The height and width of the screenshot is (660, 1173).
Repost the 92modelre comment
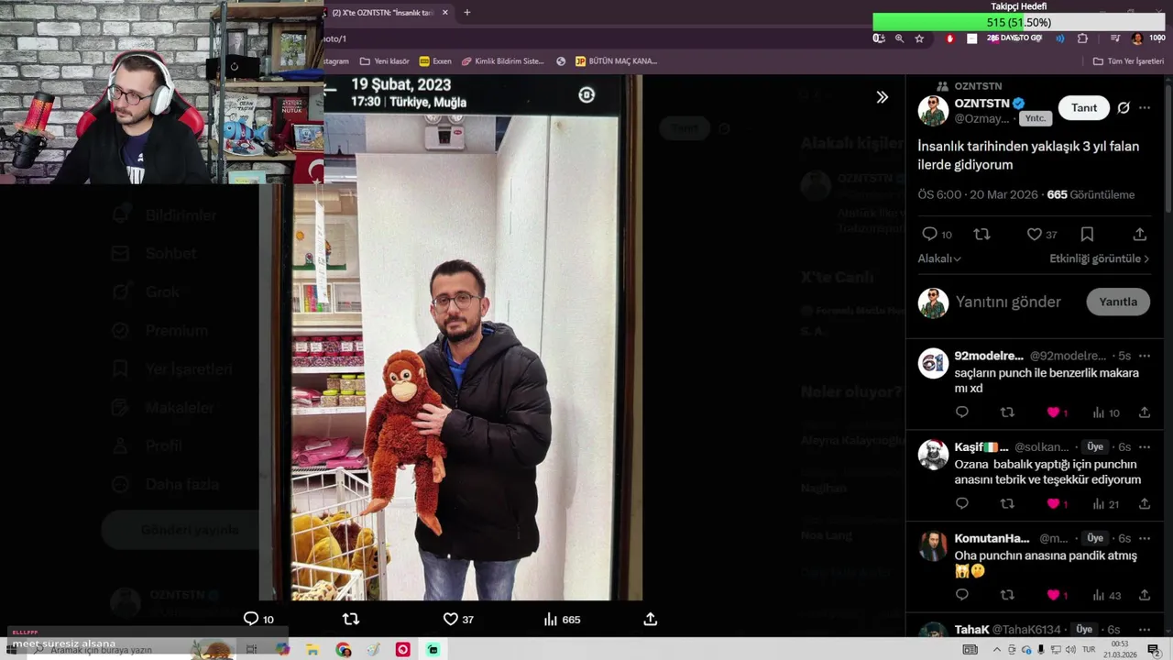[x=1007, y=412]
